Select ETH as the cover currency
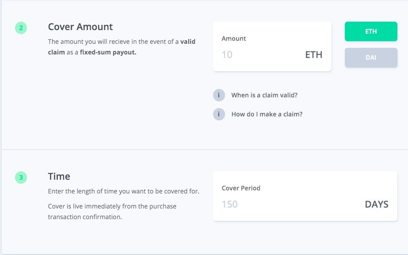 [371, 31]
